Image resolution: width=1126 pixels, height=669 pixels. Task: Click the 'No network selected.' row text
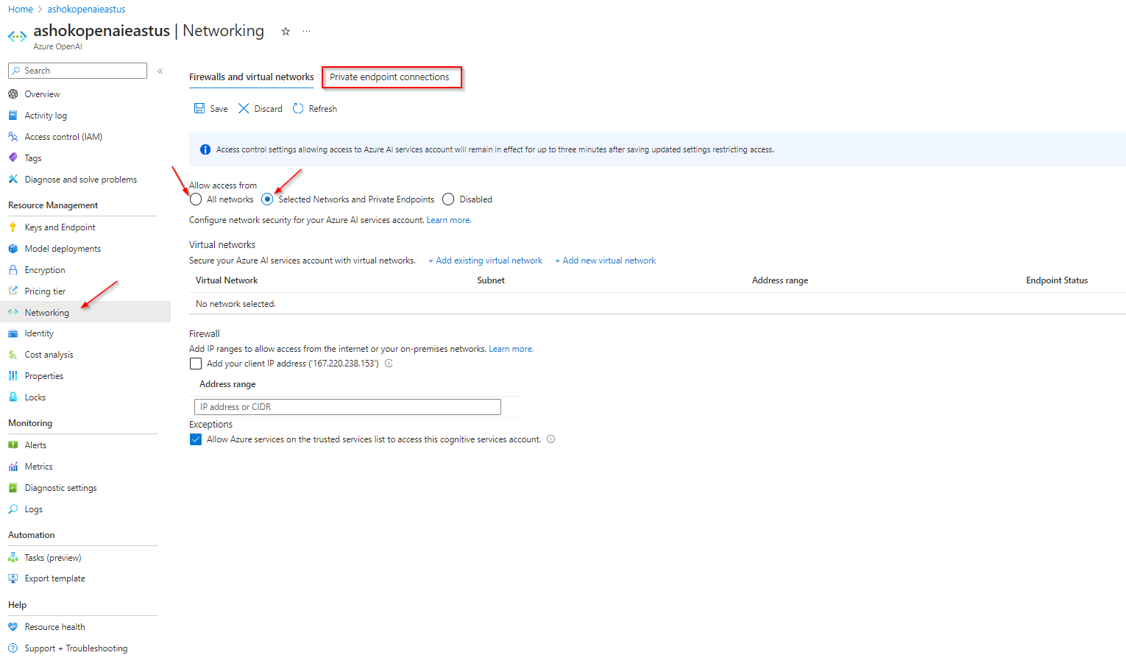(236, 304)
